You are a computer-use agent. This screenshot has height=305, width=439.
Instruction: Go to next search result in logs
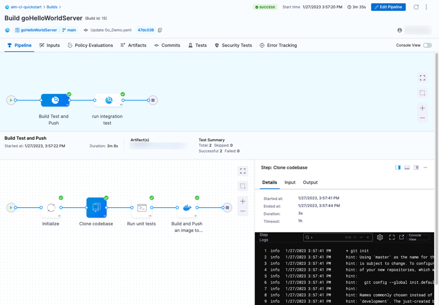click(x=361, y=237)
